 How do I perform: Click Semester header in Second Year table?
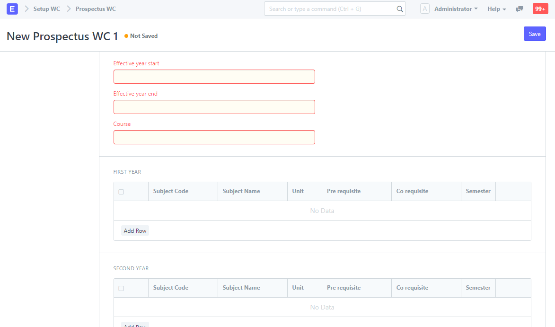(x=478, y=288)
